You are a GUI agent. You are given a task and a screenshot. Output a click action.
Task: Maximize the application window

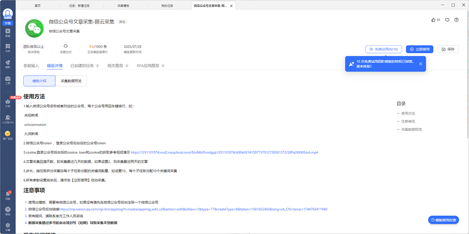pos(453,5)
